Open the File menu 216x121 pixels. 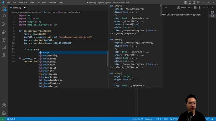[8, 2]
